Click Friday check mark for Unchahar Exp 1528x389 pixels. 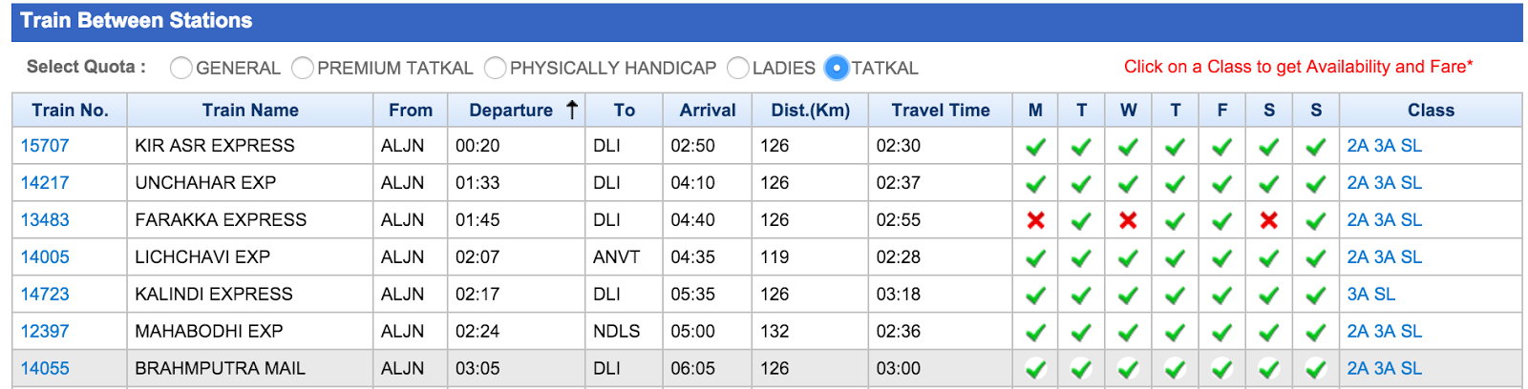[x=1221, y=184]
